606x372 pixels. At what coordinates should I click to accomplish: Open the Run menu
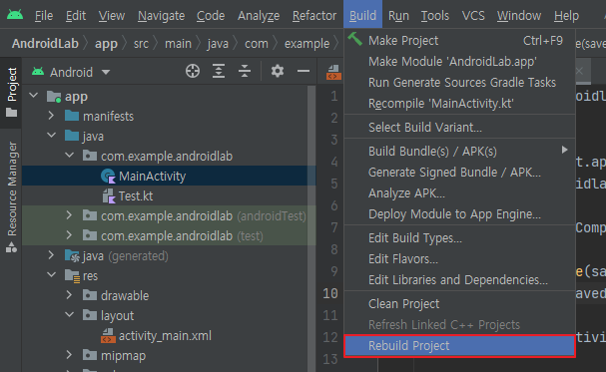pyautogui.click(x=398, y=16)
